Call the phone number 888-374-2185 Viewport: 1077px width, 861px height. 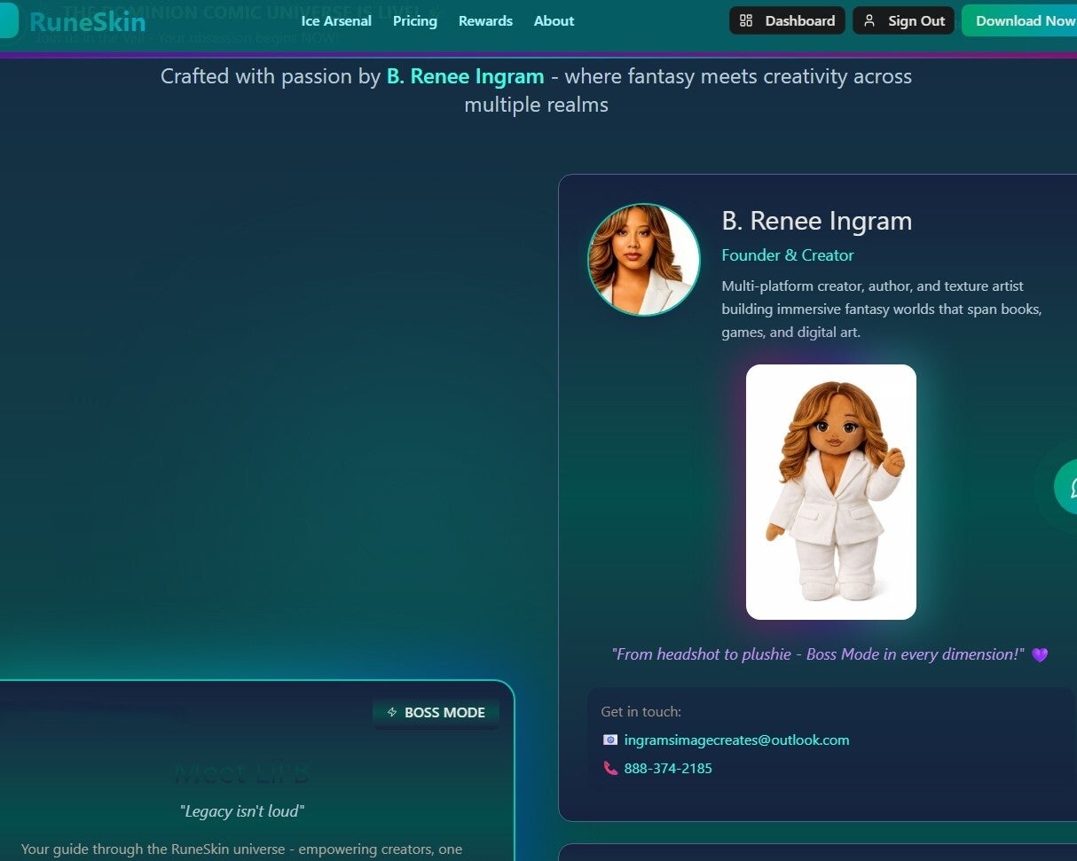tap(668, 769)
